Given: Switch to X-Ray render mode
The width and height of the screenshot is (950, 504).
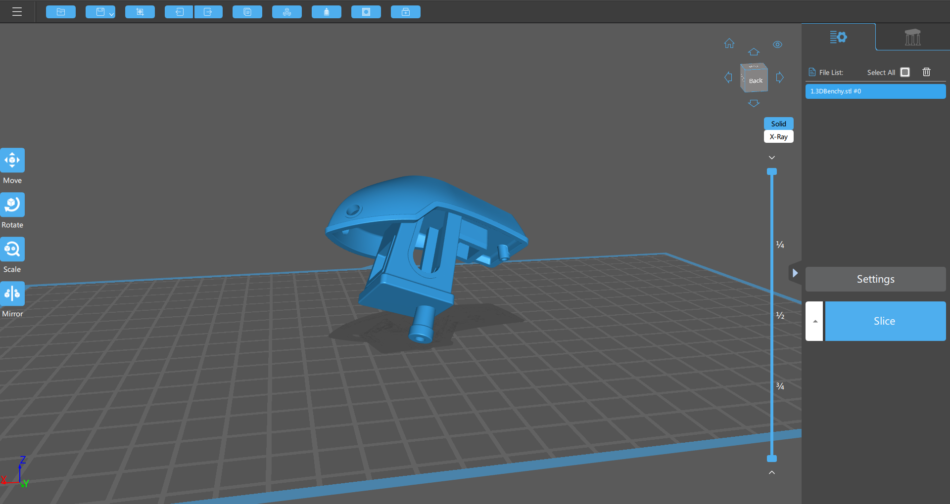Looking at the screenshot, I should [779, 137].
